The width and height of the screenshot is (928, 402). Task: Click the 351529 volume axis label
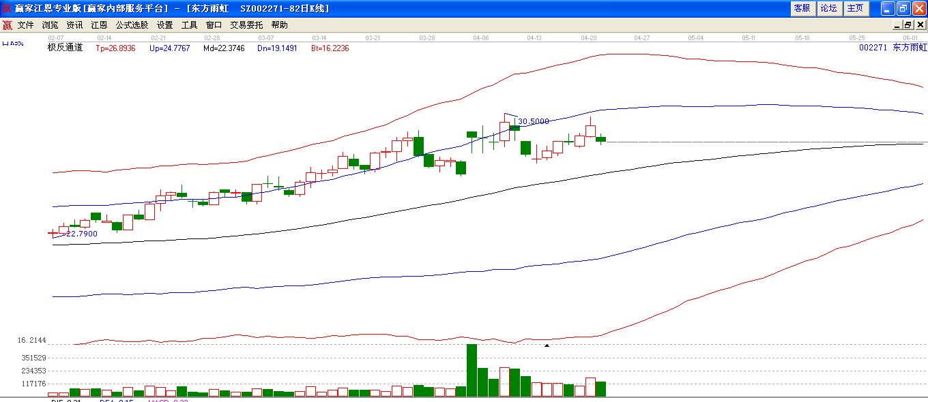[x=33, y=358]
